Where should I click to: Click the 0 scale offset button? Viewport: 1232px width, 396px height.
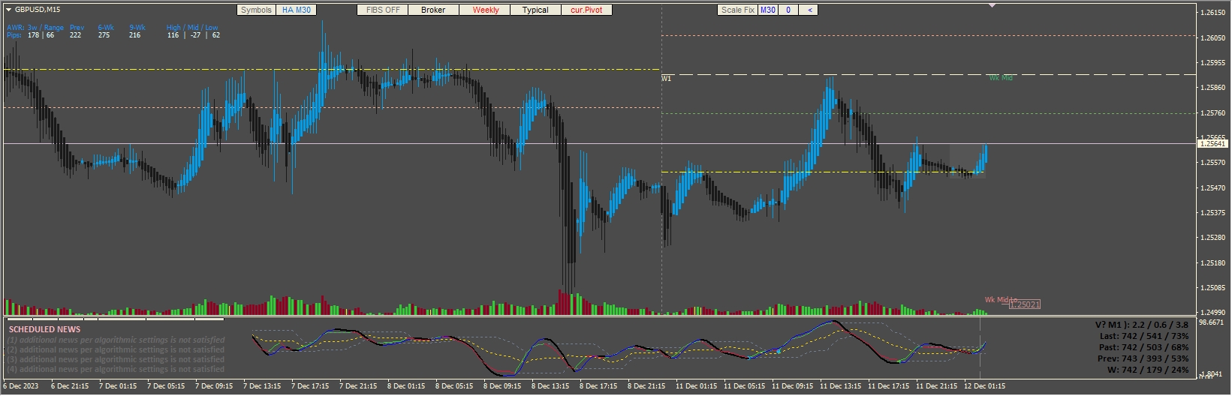[x=788, y=10]
